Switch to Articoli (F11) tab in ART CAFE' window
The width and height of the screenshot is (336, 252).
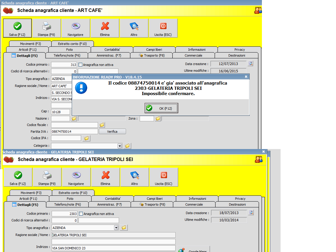point(28,50)
